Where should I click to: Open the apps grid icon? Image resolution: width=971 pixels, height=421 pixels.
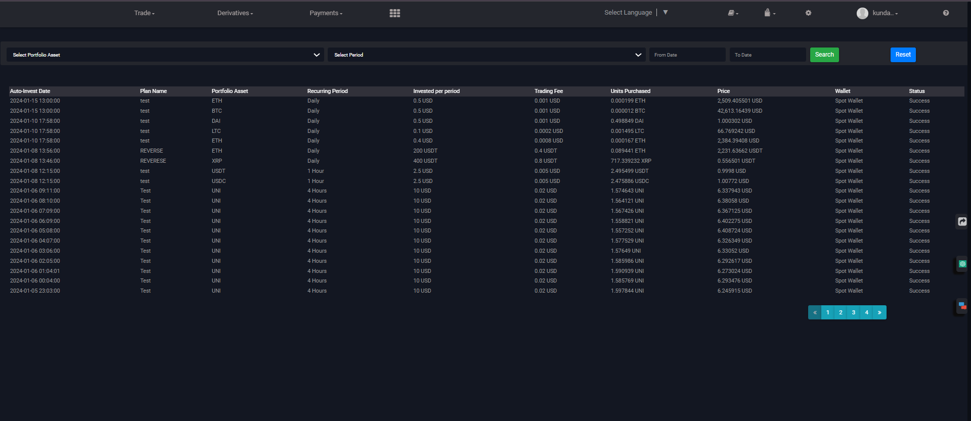394,13
